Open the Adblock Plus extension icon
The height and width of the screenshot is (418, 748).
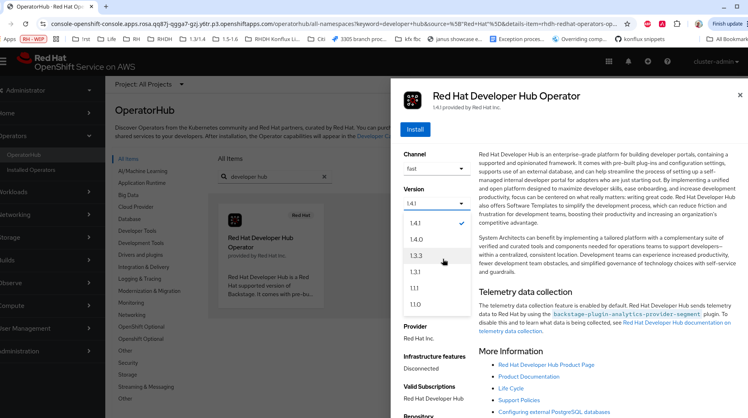click(648, 24)
